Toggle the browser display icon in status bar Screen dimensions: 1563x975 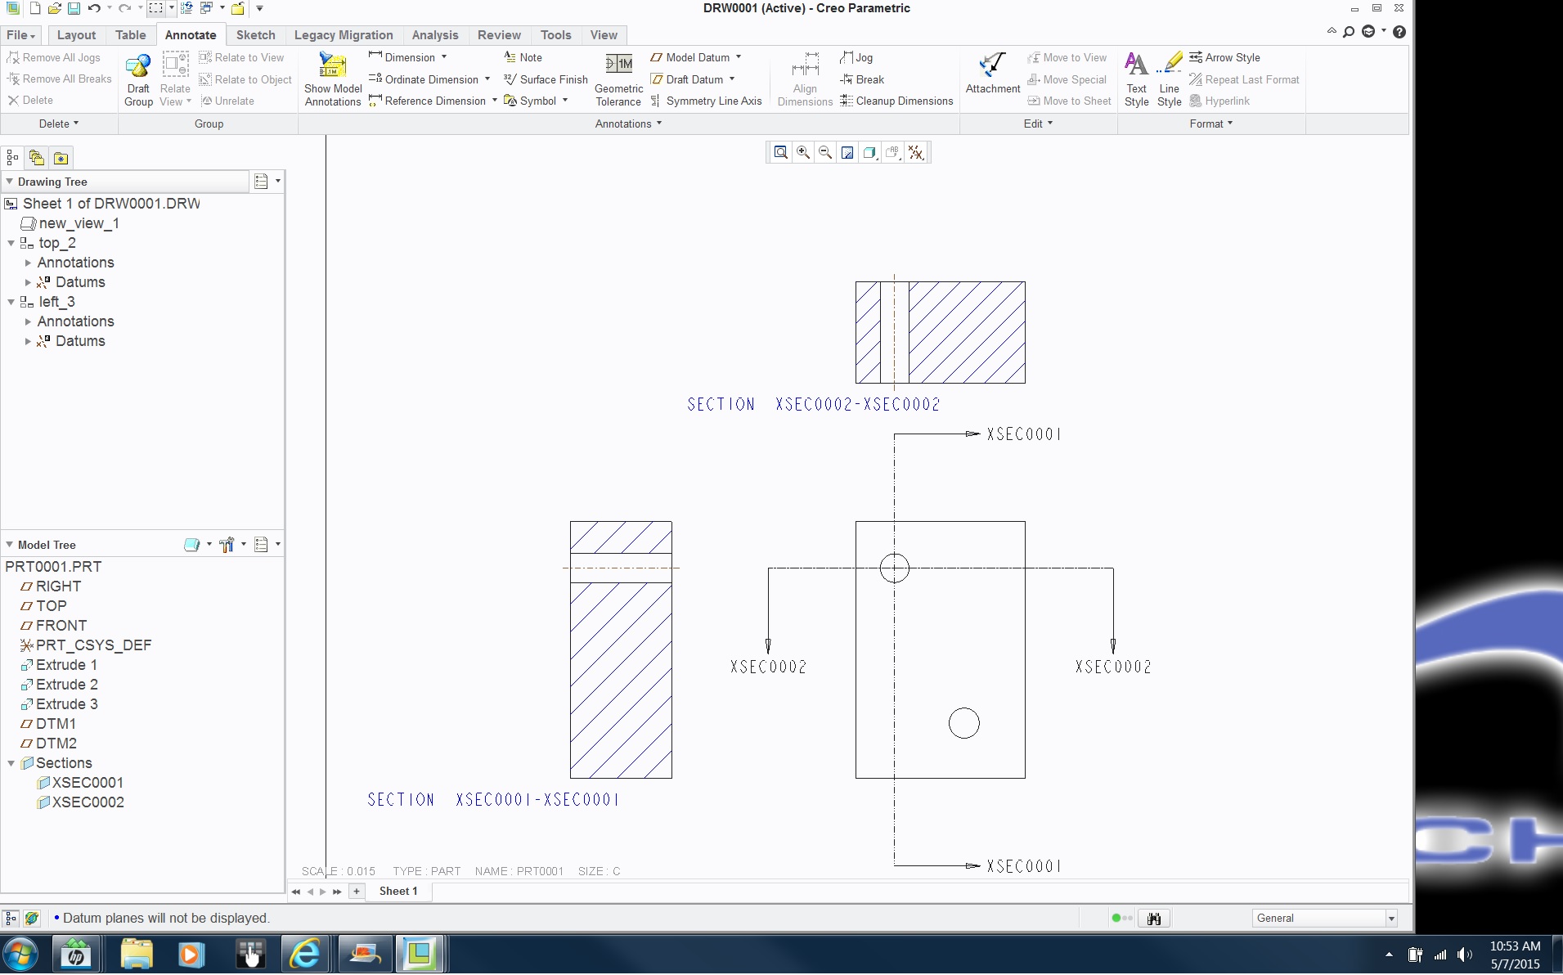click(x=32, y=919)
